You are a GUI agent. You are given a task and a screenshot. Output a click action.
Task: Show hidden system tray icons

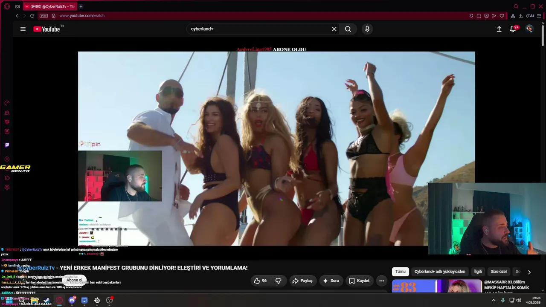pyautogui.click(x=494, y=300)
